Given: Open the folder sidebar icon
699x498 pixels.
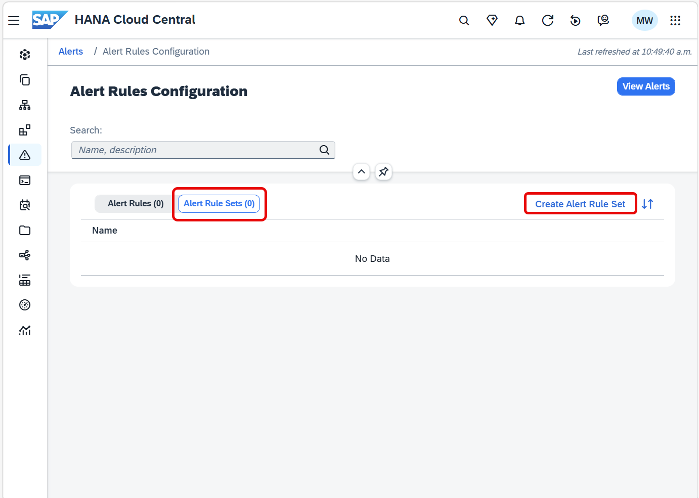Looking at the screenshot, I should [x=25, y=230].
